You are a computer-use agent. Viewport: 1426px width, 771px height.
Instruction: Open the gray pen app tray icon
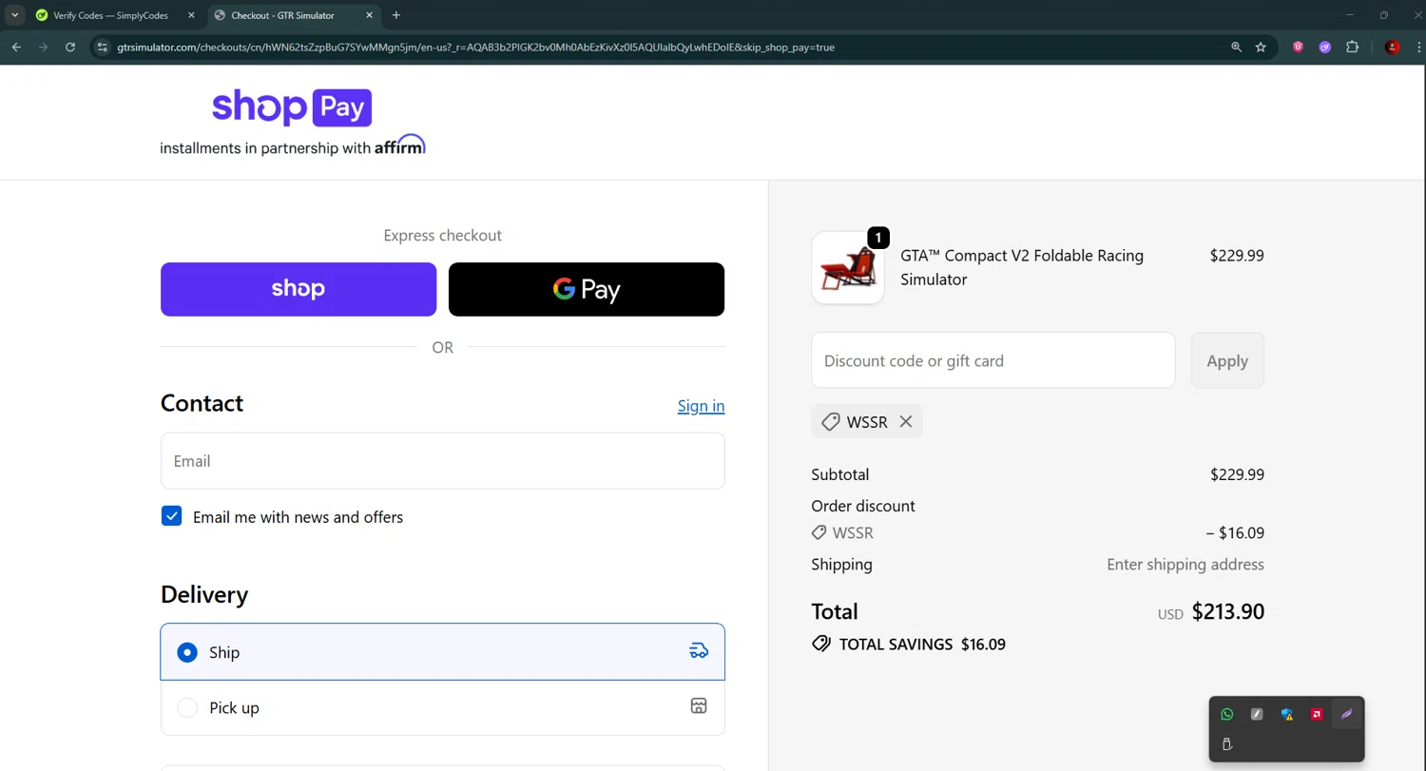[x=1257, y=714]
